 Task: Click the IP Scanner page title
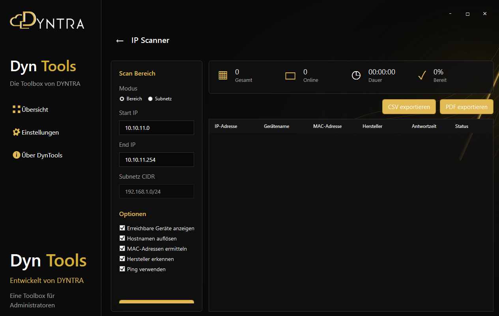pos(150,40)
